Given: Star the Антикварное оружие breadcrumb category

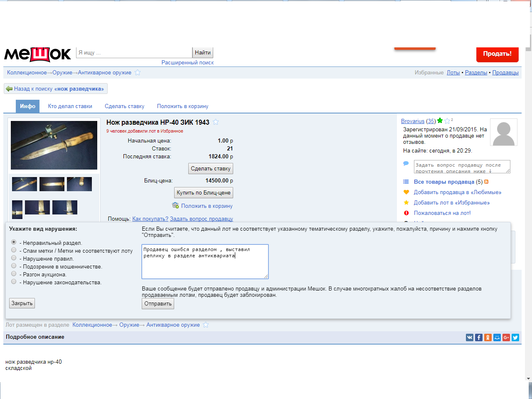Looking at the screenshot, I should click(138, 72).
